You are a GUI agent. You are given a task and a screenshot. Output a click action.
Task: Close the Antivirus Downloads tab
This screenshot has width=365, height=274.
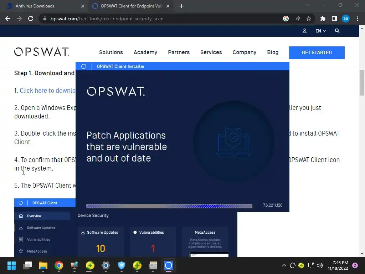coord(83,6)
